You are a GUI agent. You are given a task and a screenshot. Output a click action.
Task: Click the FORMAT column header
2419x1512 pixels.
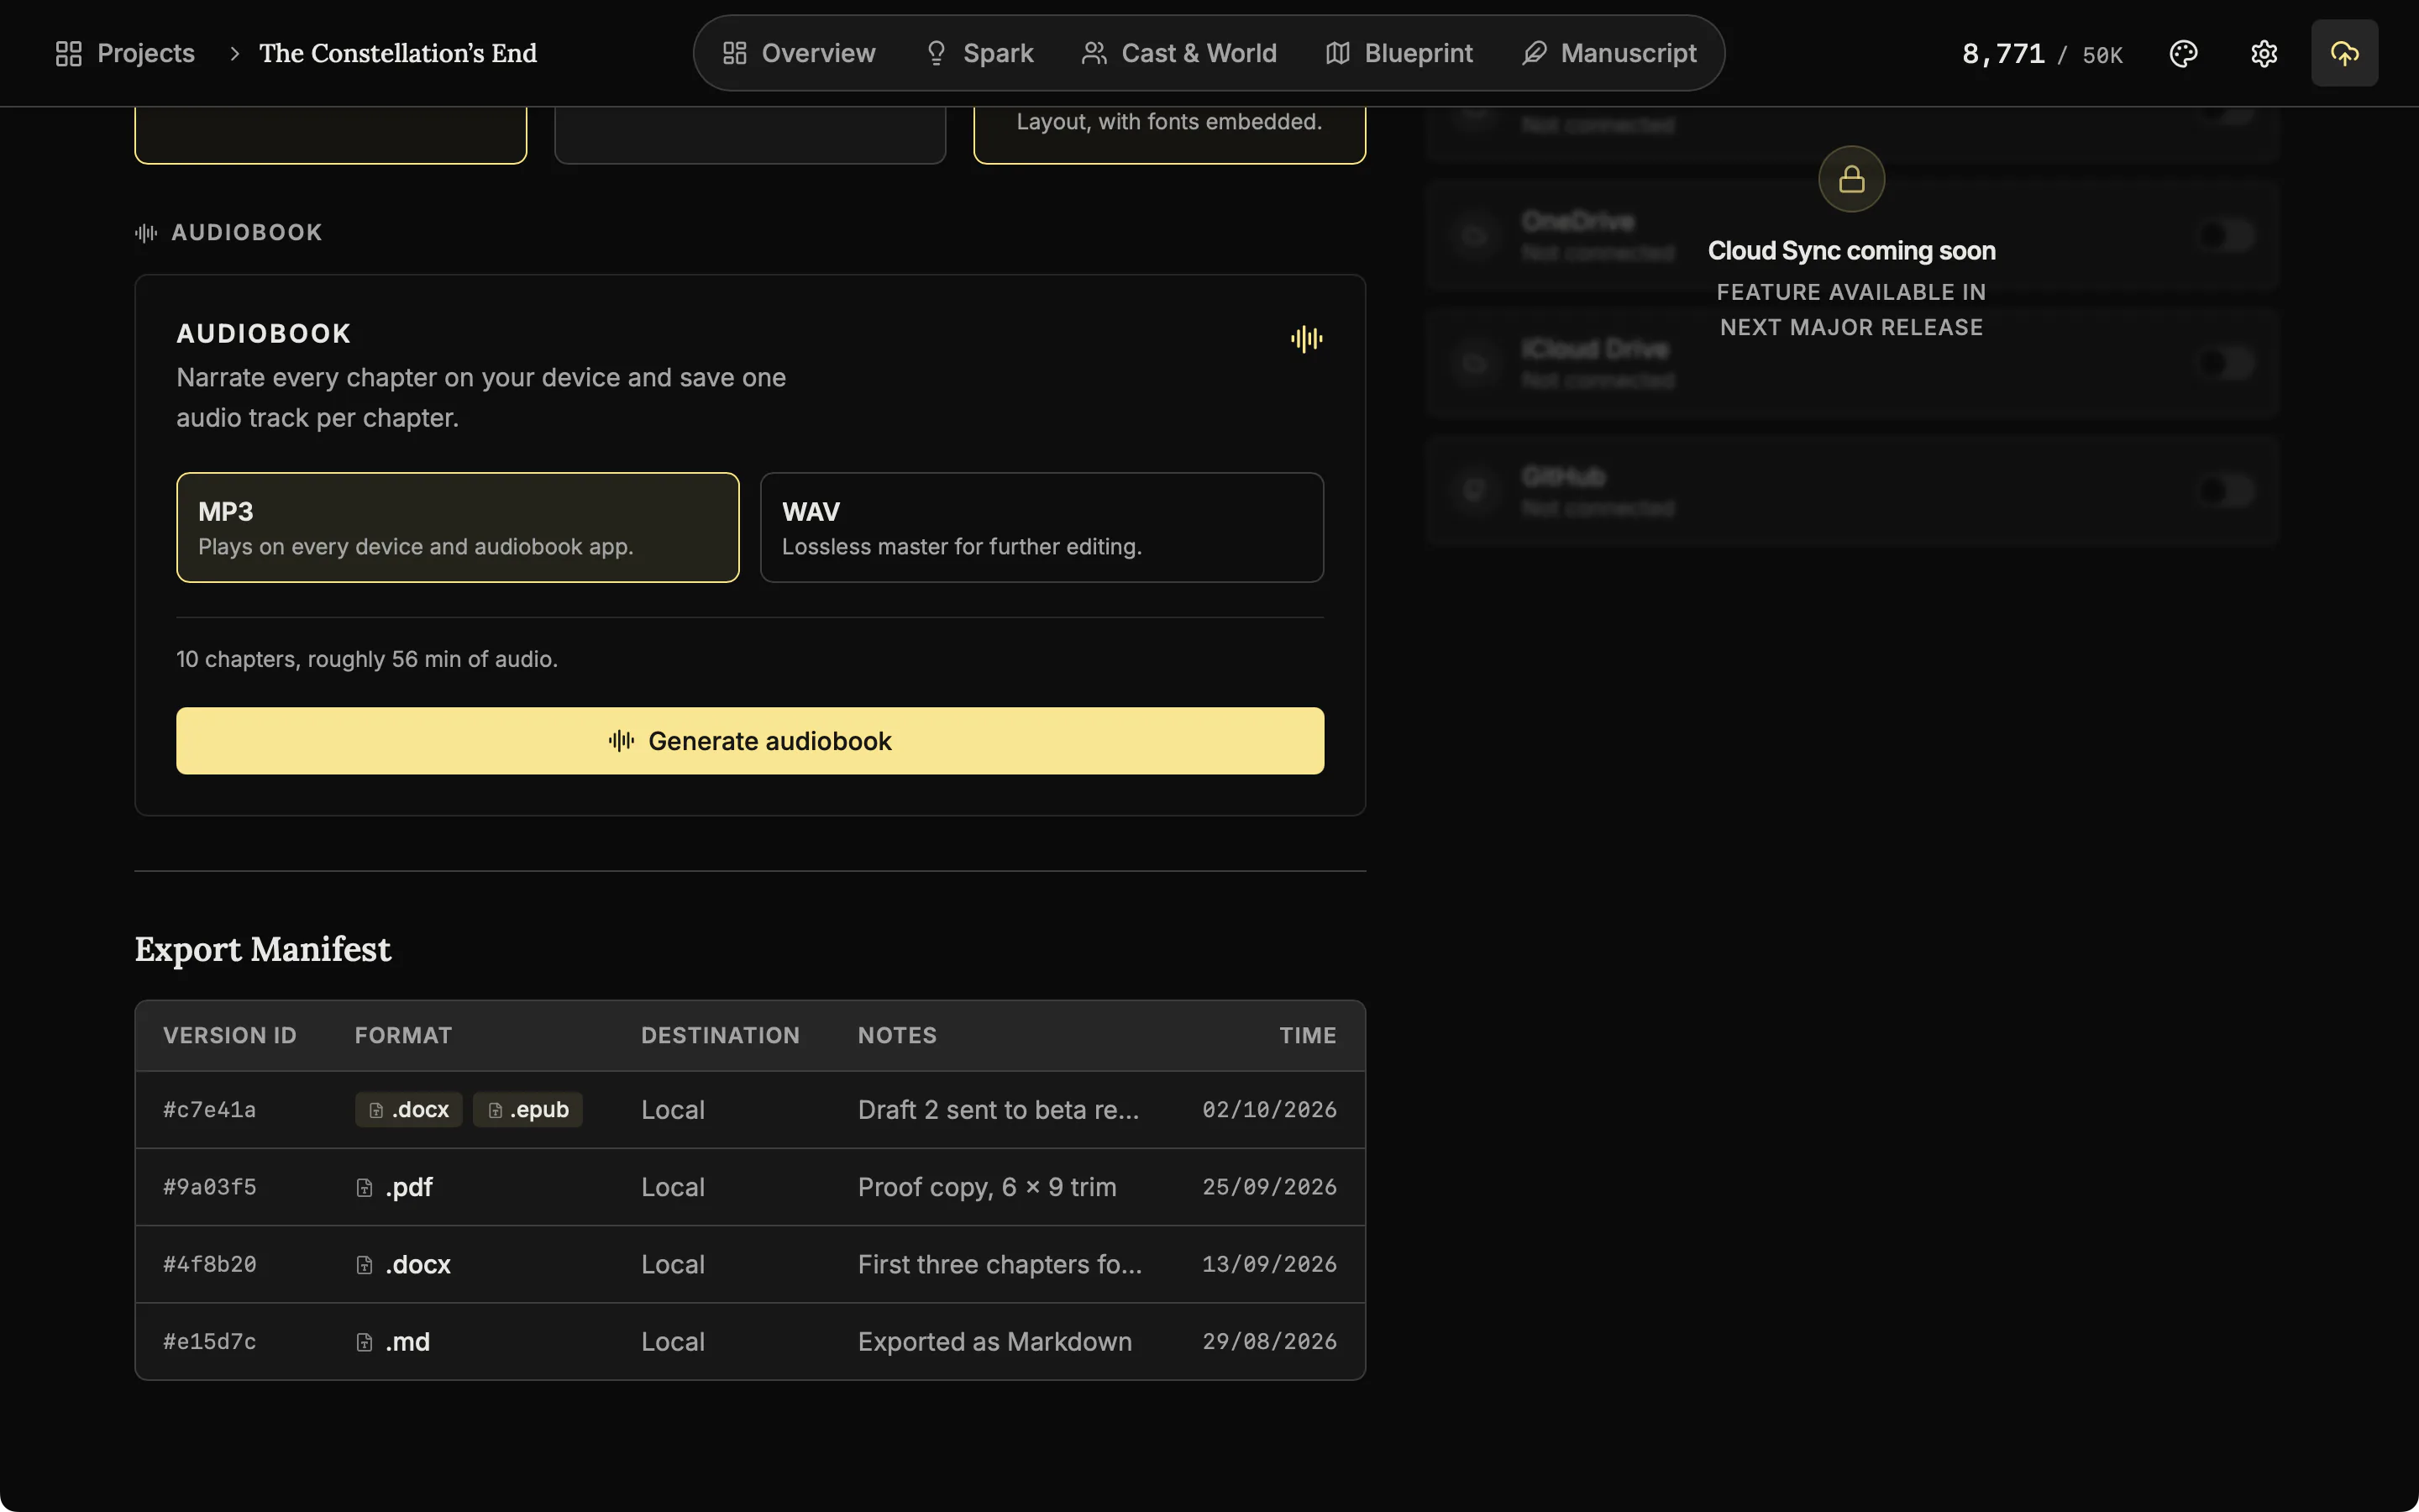point(403,1036)
